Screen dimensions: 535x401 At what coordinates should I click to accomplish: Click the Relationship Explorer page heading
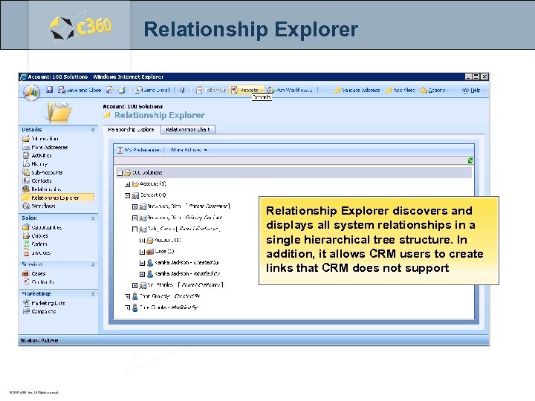coord(160,115)
